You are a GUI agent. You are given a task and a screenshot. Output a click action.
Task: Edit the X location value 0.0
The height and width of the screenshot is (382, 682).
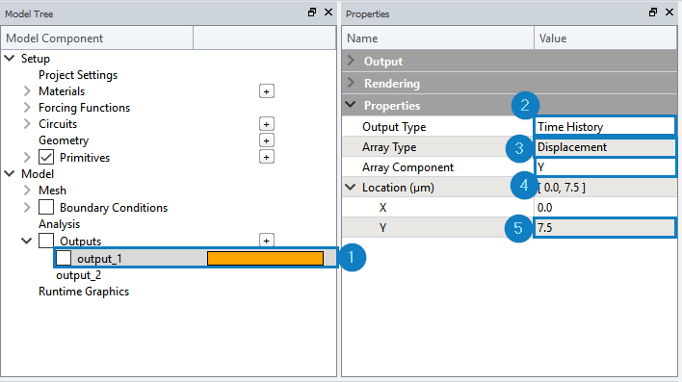point(605,207)
